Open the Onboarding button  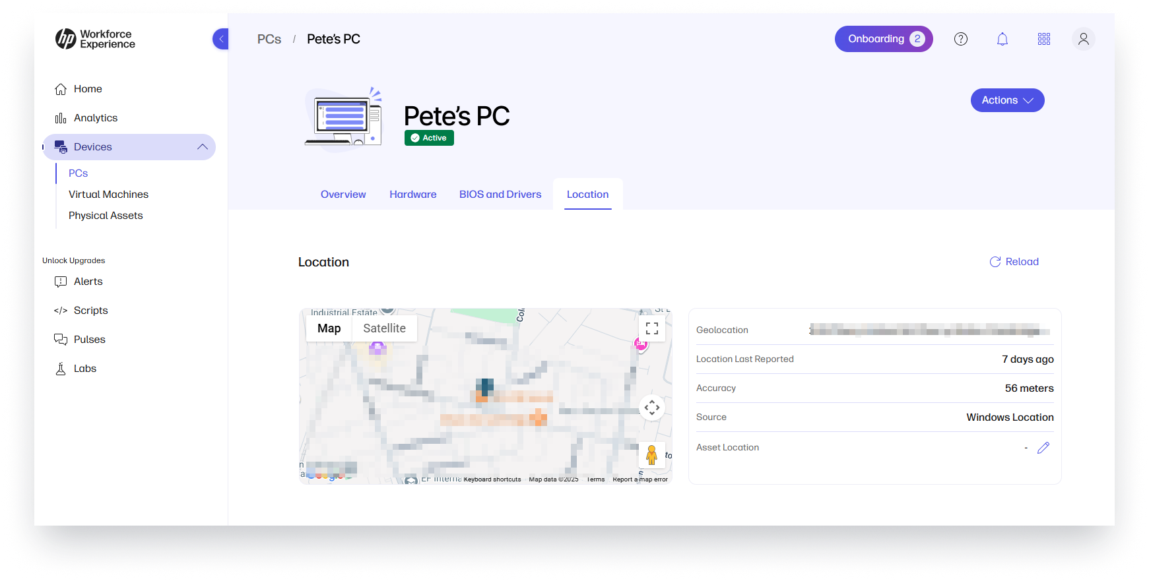click(x=884, y=39)
